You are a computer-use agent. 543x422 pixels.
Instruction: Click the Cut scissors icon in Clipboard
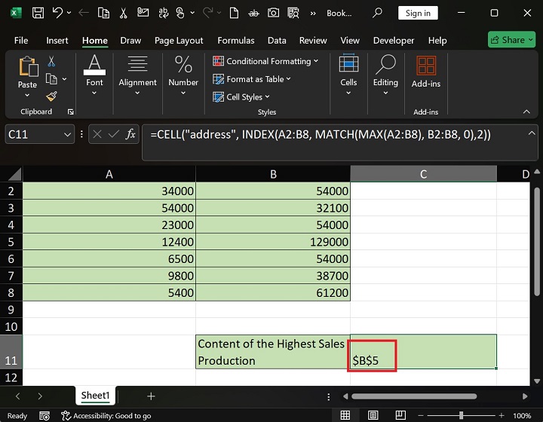tap(51, 61)
